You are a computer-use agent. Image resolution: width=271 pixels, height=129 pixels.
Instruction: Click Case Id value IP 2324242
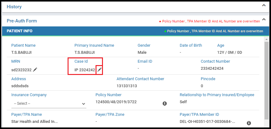(85, 70)
